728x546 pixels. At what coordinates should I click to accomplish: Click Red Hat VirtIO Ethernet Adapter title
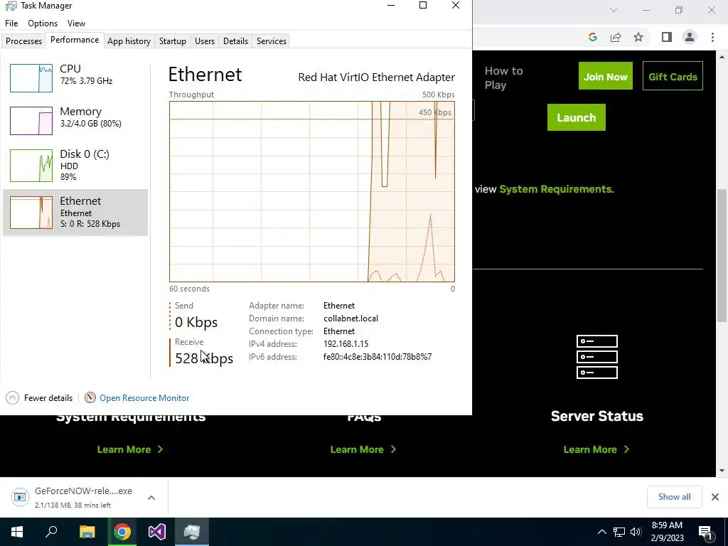tap(377, 77)
